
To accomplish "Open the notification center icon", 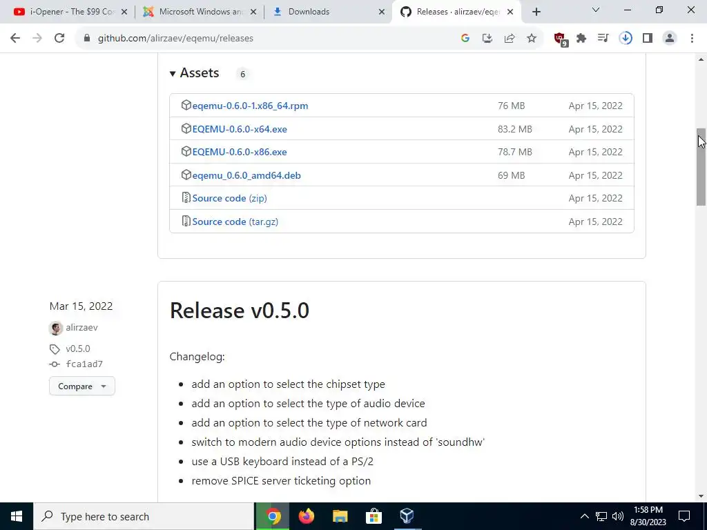I will (684, 516).
